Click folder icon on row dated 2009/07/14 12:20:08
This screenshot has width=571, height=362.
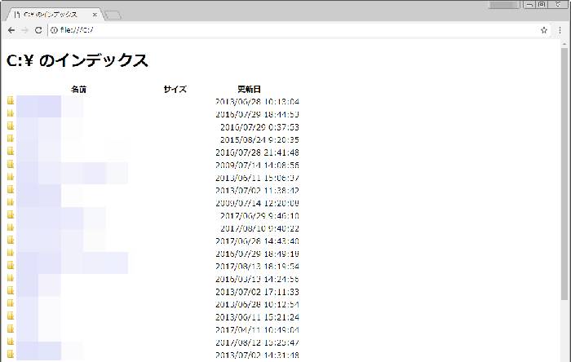(x=11, y=202)
